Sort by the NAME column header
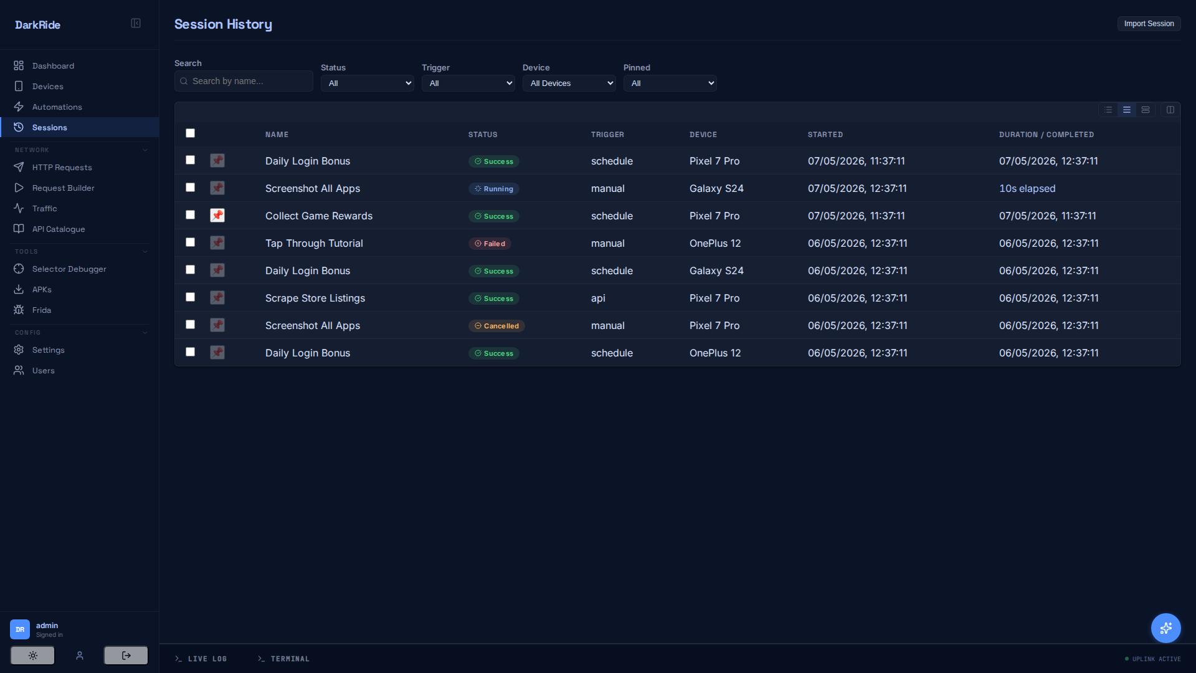Viewport: 1196px width, 673px height. coord(277,135)
